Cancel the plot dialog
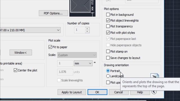Screen dimensions: 180x101 119,92
